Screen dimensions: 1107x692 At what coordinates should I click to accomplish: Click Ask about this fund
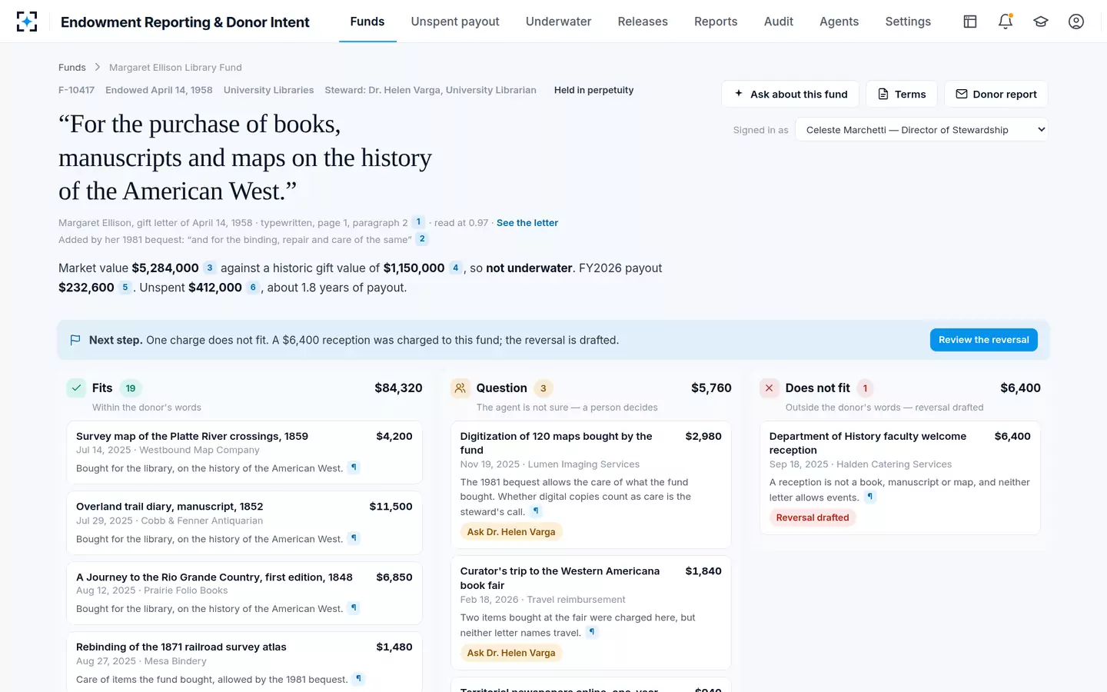pyautogui.click(x=790, y=94)
